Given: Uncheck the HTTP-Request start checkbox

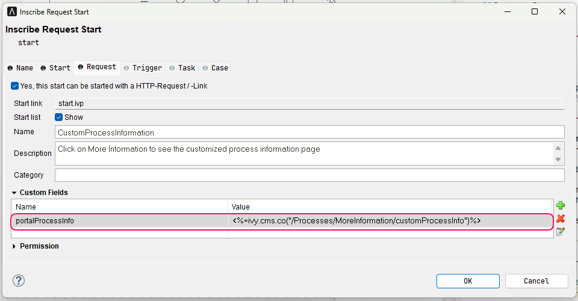Looking at the screenshot, I should (x=15, y=86).
